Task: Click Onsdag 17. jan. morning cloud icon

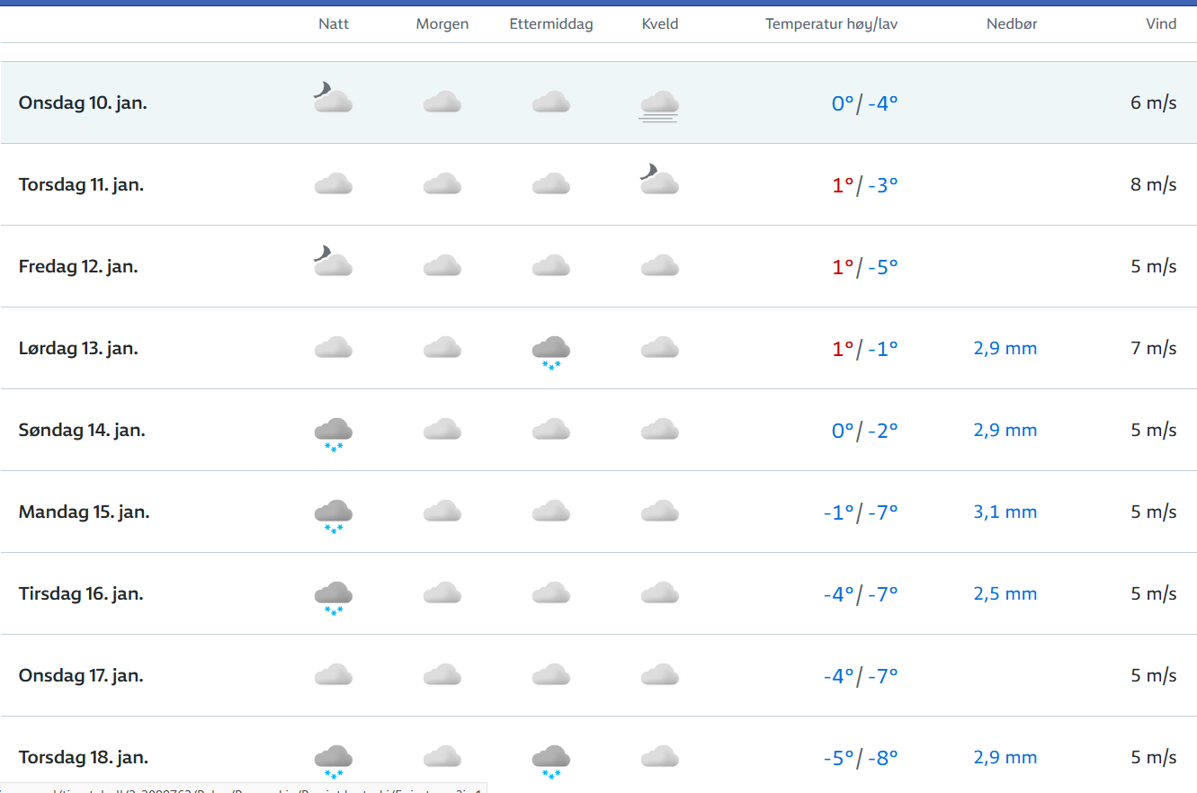Action: coord(442,675)
